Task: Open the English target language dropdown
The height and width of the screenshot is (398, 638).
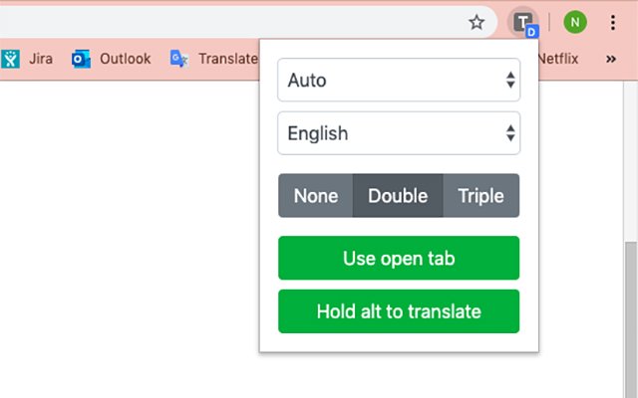Action: (x=399, y=133)
